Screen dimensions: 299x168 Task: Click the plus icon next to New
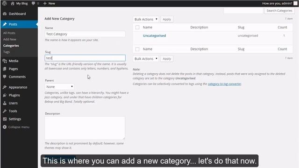pyautogui.click(x=45, y=3)
